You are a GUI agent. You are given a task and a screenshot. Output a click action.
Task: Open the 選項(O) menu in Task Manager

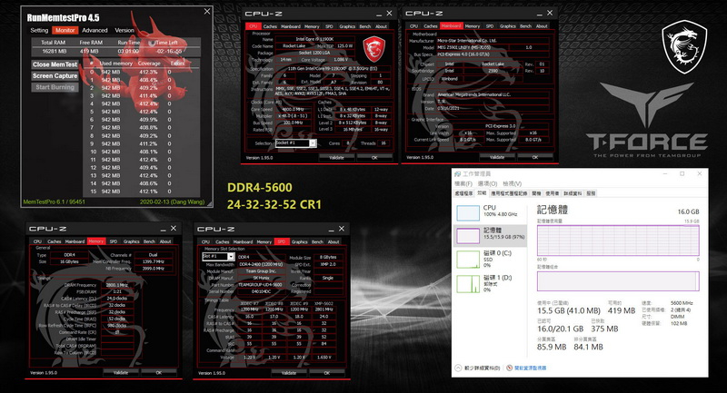pos(487,183)
